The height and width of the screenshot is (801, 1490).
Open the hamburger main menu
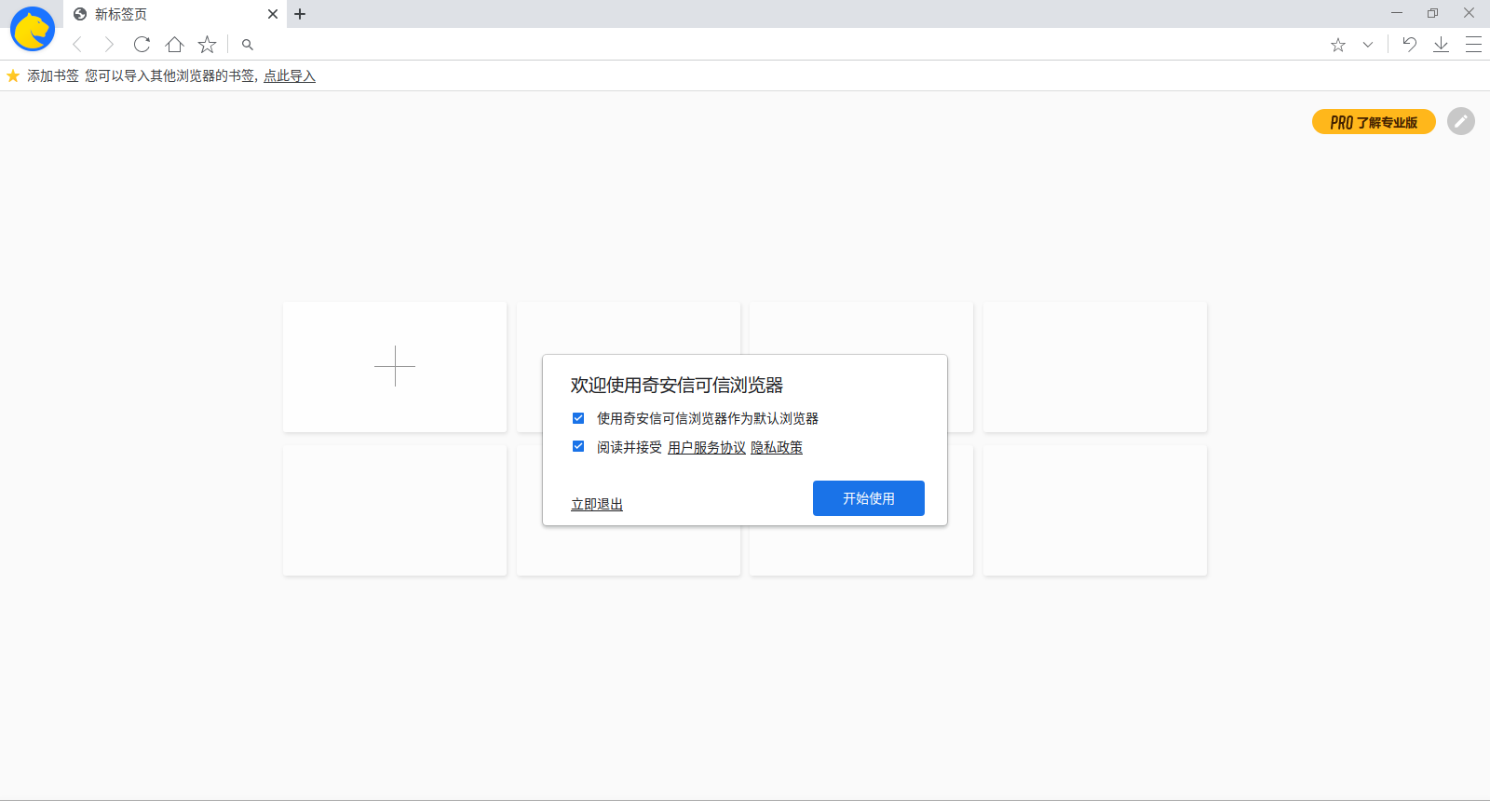pos(1473,45)
